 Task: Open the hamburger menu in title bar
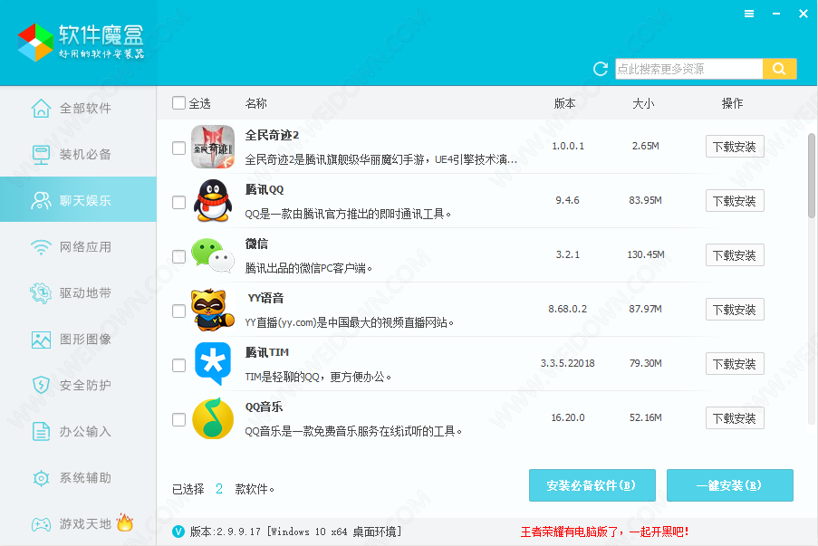(x=749, y=14)
